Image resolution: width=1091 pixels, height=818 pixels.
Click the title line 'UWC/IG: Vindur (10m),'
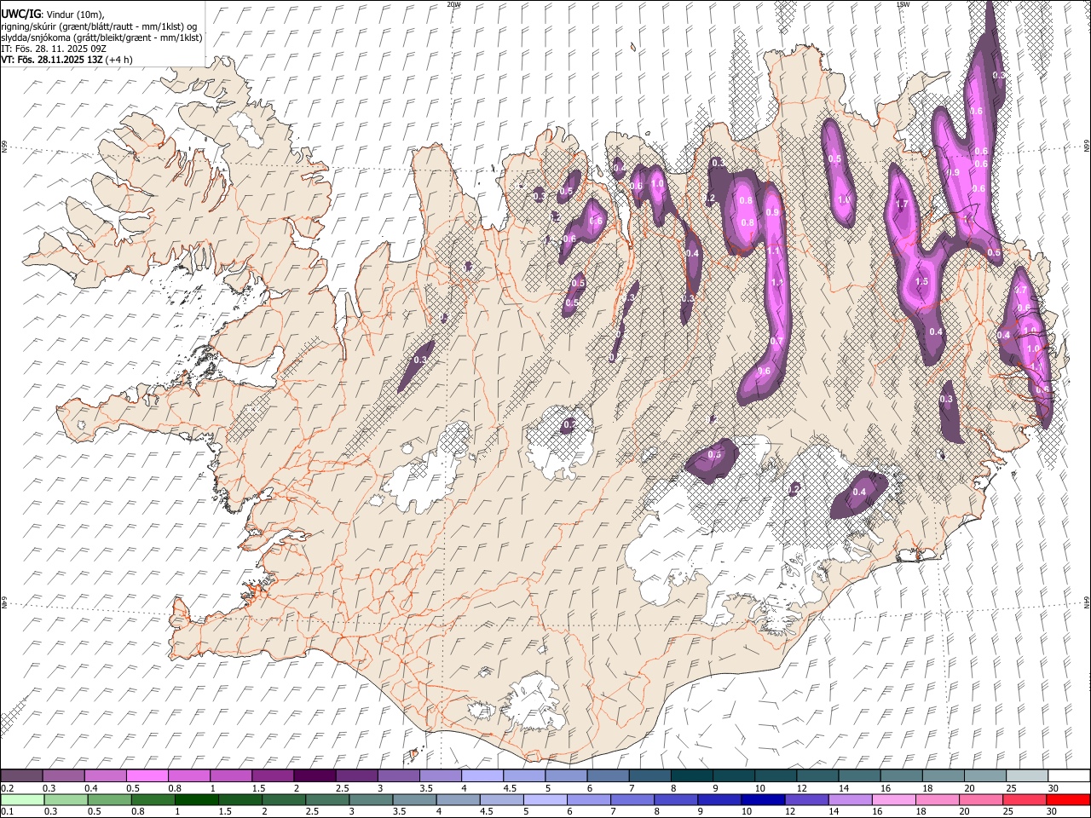point(53,14)
